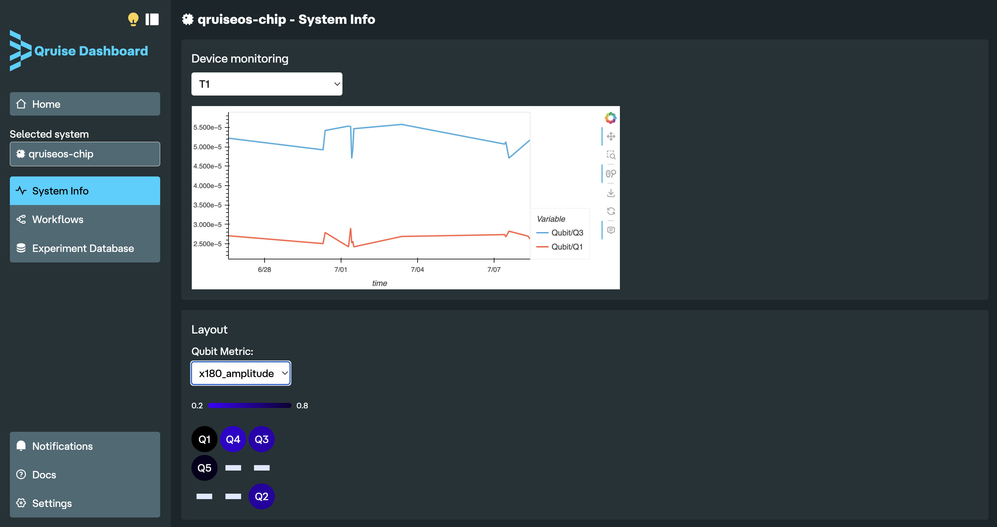Click the 0.2 to 0.8 color scale bar

249,406
